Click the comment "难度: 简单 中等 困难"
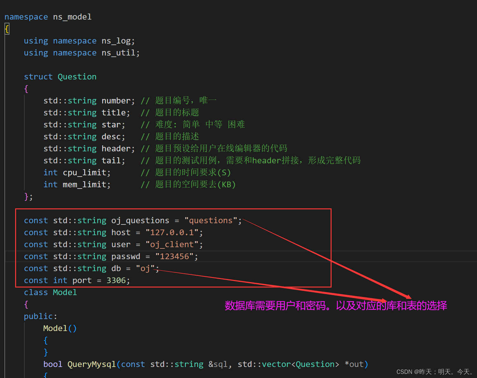This screenshot has width=477, height=378. click(x=193, y=125)
